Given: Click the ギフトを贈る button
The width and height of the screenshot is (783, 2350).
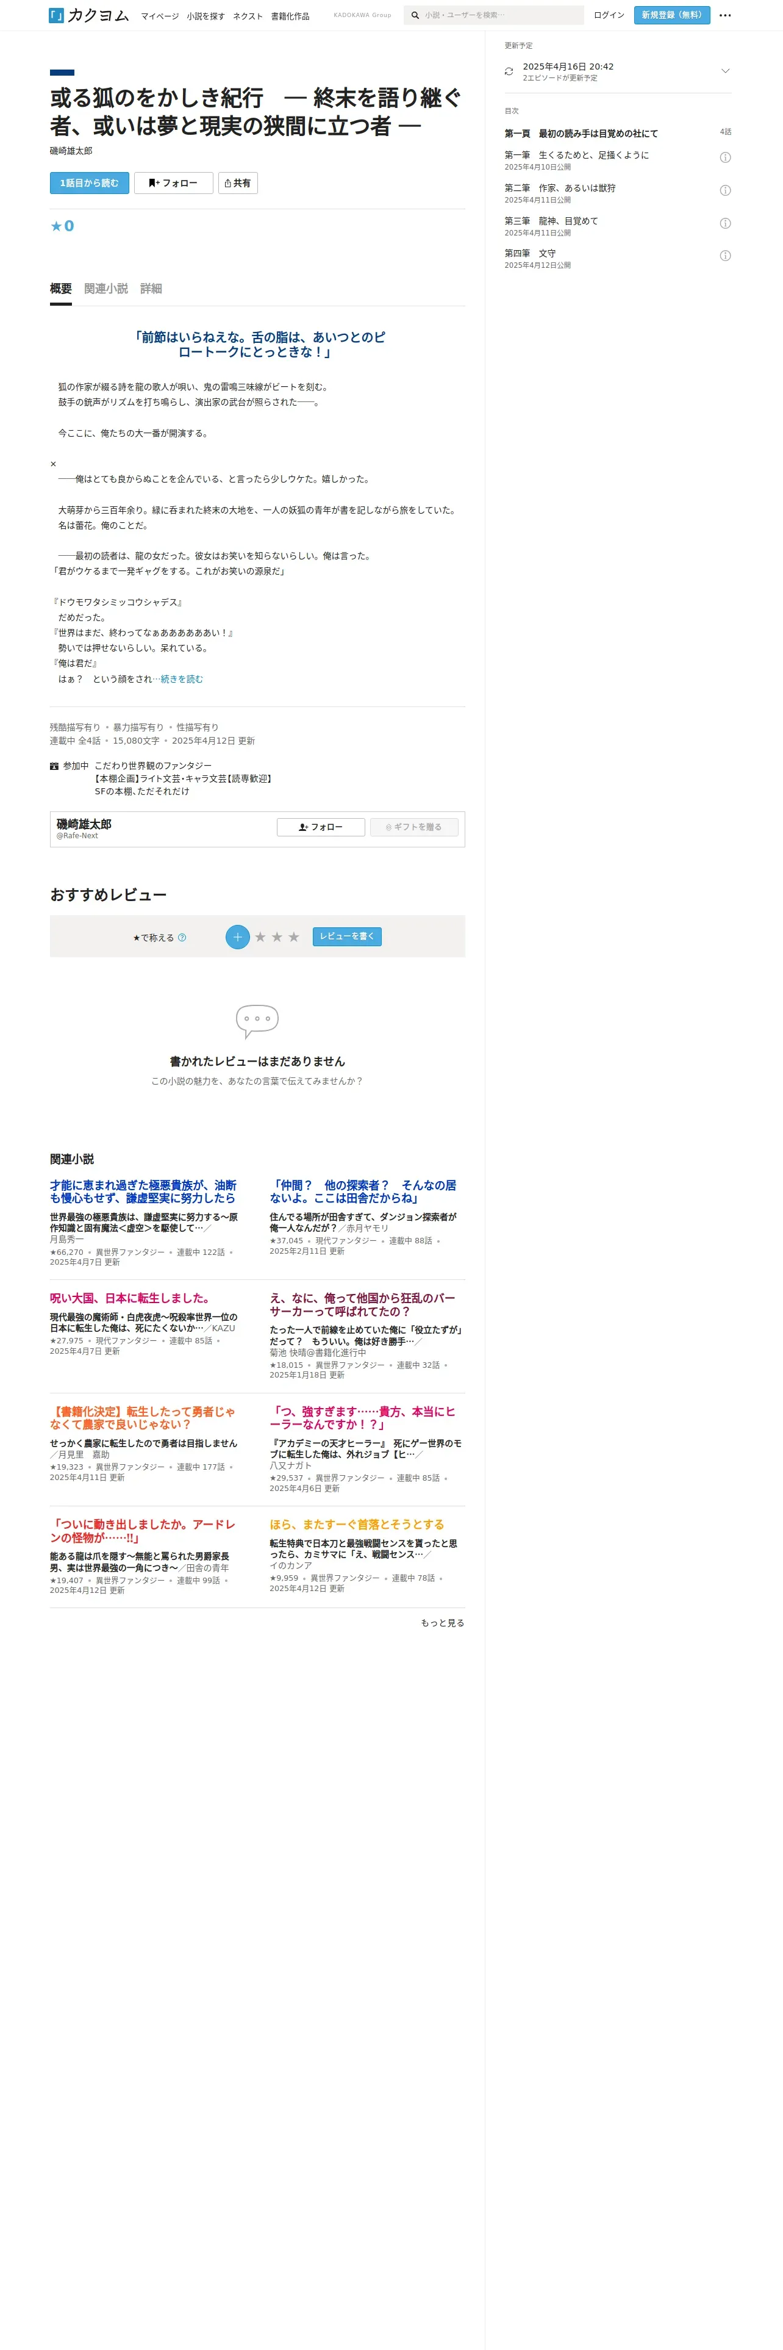Looking at the screenshot, I should tap(414, 827).
